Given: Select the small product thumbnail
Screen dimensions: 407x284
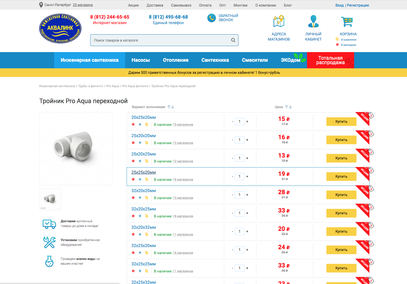Looking at the screenshot, I should click(x=50, y=199).
